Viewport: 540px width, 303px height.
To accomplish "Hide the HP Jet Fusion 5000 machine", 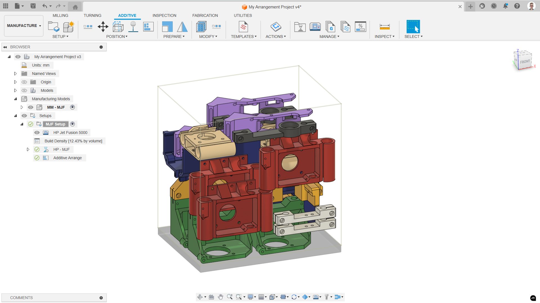I will 37,133.
